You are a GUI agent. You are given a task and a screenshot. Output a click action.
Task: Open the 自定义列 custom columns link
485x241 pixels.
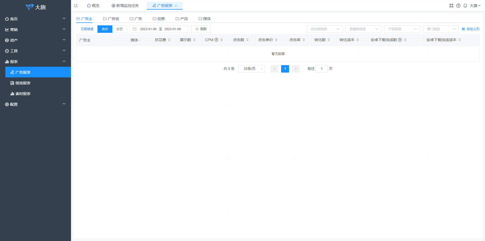coord(471,29)
